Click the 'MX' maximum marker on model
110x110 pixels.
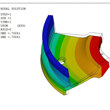102,54
